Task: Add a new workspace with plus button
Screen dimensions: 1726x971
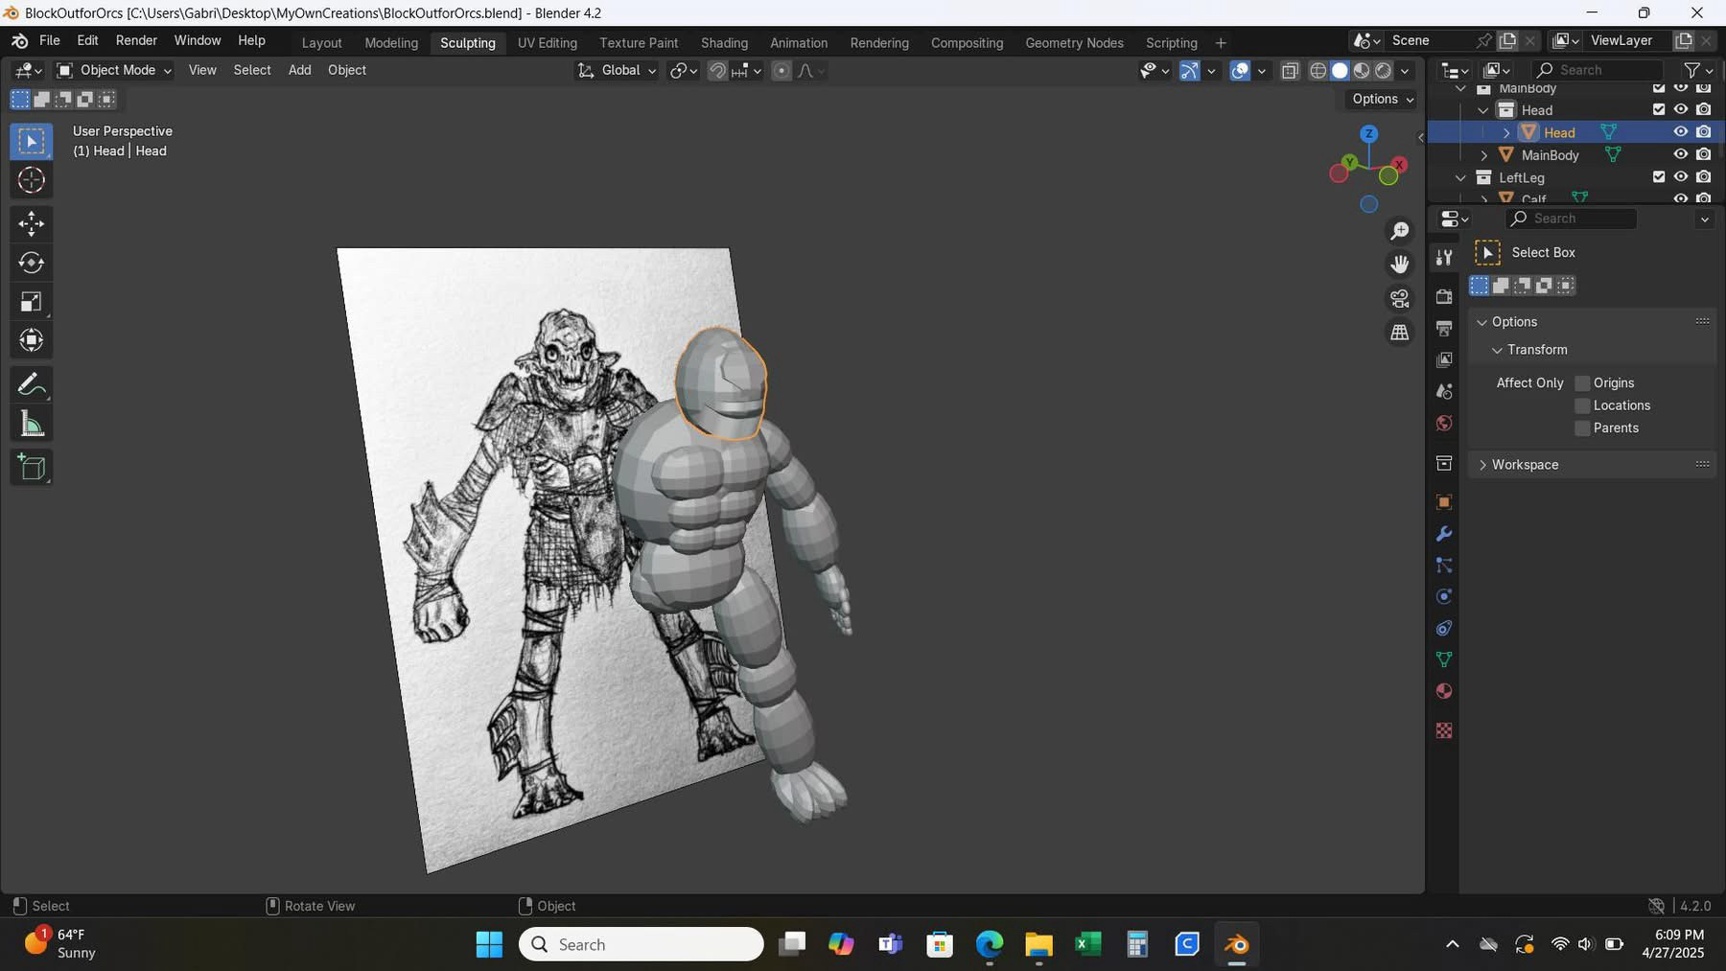Action: pyautogui.click(x=1221, y=43)
